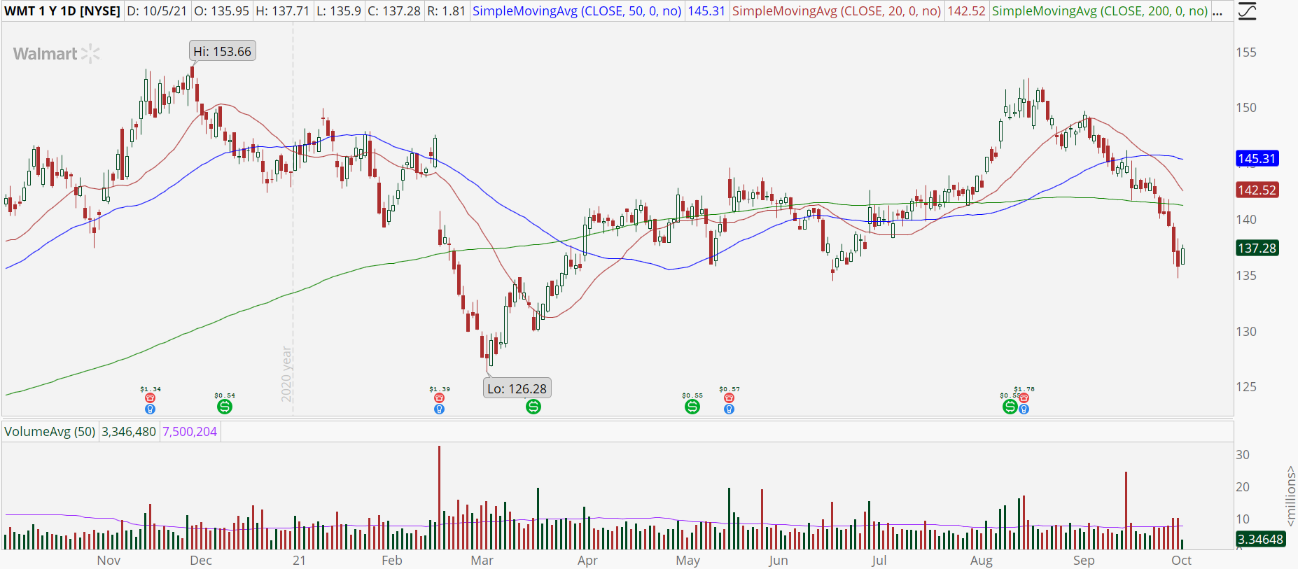Click the price axis scale icon above 155

tap(1247, 12)
